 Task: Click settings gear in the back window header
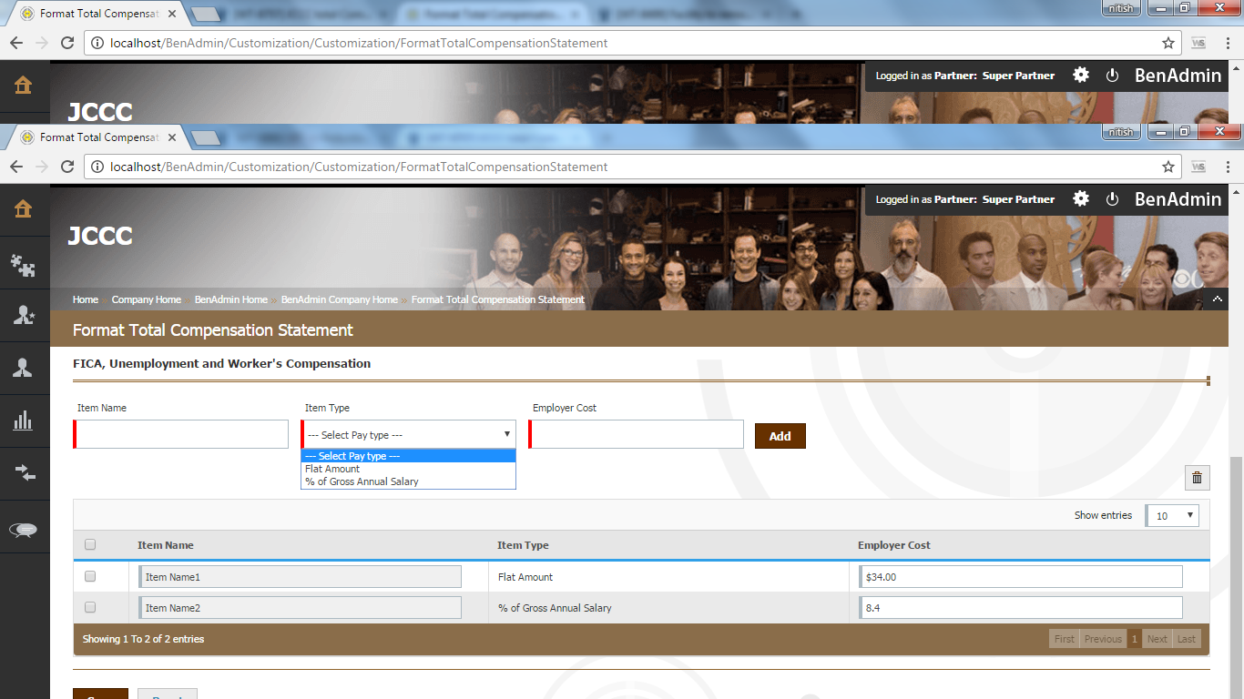(x=1081, y=76)
